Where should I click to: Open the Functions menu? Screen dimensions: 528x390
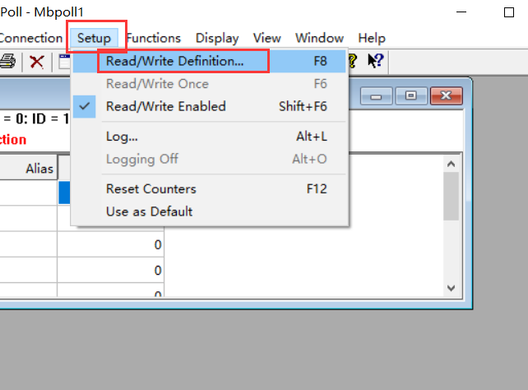(x=154, y=38)
